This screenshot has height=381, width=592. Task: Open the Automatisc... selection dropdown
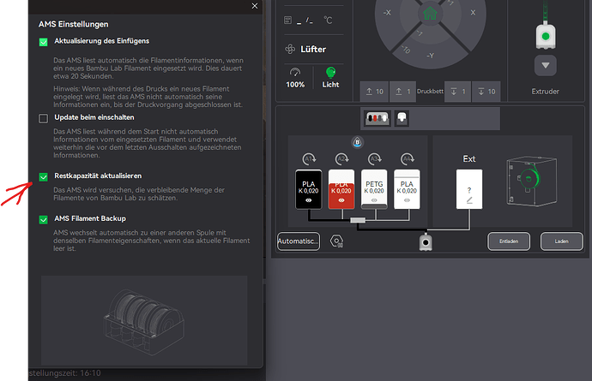point(299,241)
